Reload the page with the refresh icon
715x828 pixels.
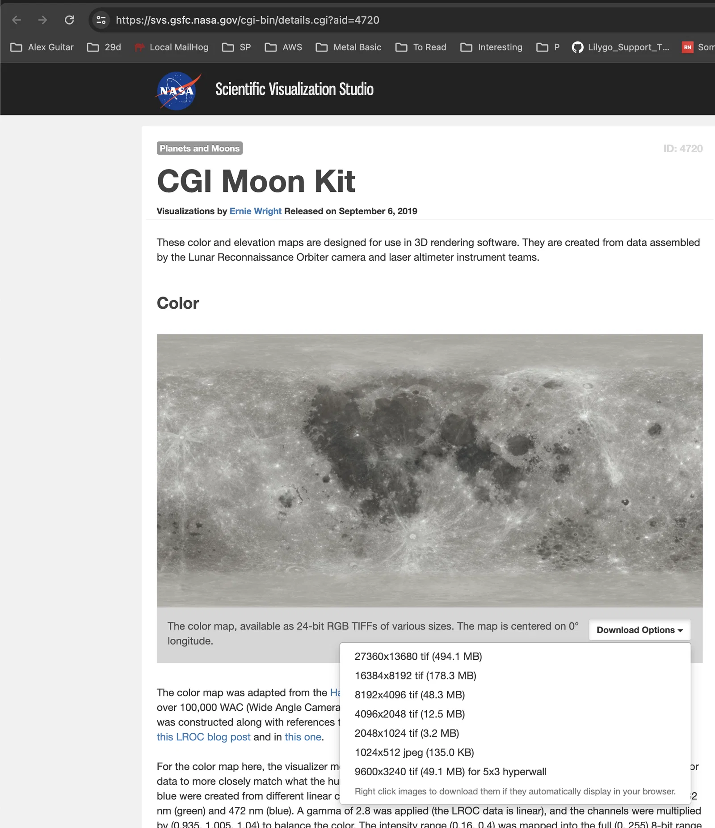[x=69, y=20]
